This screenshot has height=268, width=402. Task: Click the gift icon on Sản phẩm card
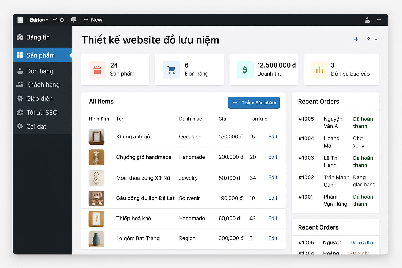(x=97, y=70)
